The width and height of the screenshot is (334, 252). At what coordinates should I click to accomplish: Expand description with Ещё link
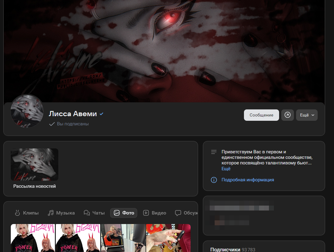226,169
